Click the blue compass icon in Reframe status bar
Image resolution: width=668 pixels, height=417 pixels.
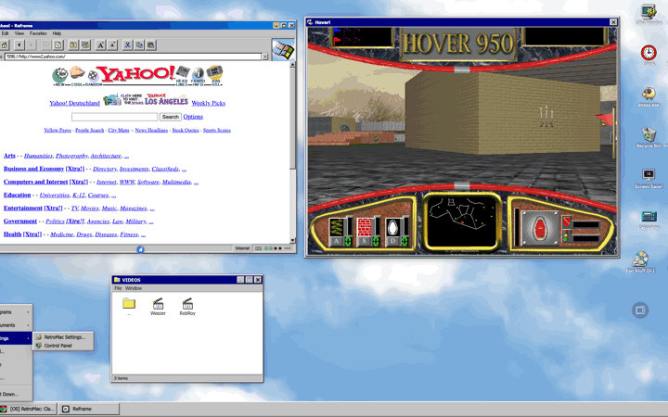click(x=140, y=249)
